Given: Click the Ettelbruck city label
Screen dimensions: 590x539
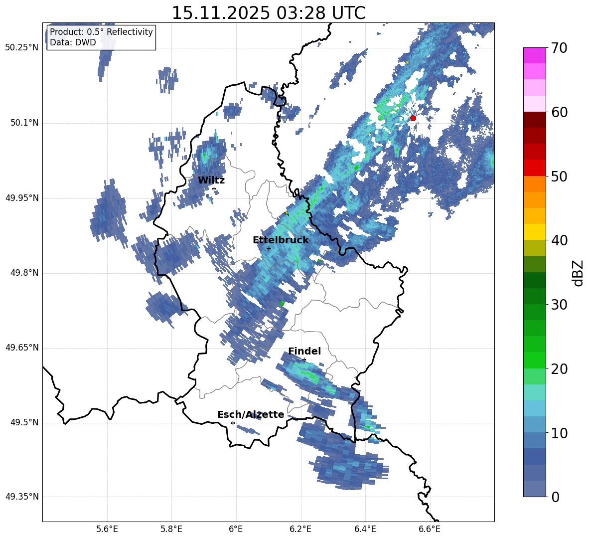Looking at the screenshot, I should click(x=281, y=240).
